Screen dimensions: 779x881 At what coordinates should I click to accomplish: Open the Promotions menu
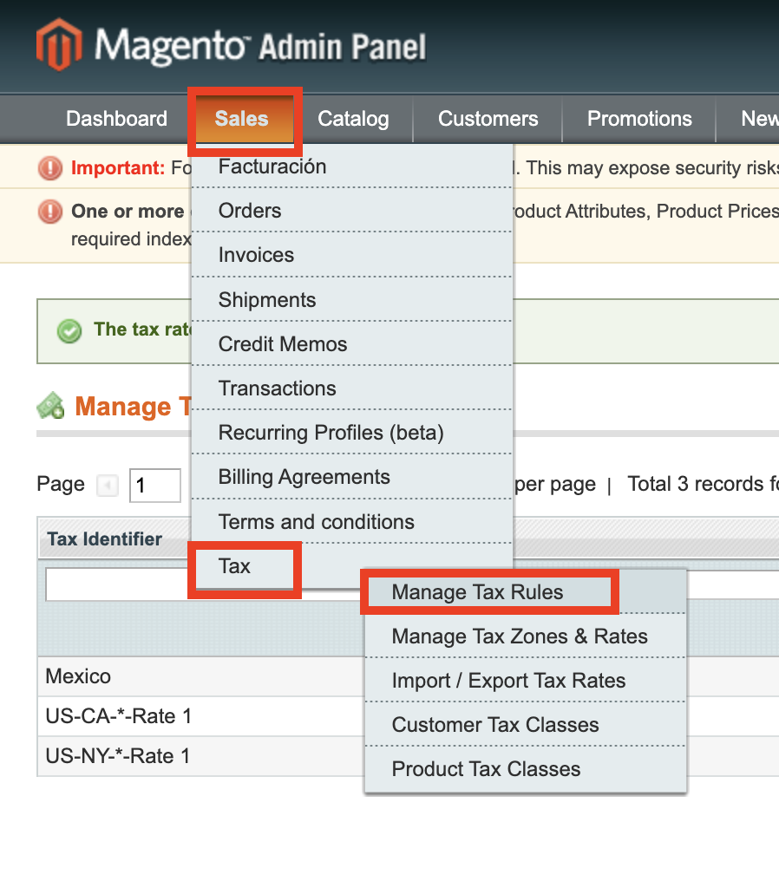click(639, 119)
